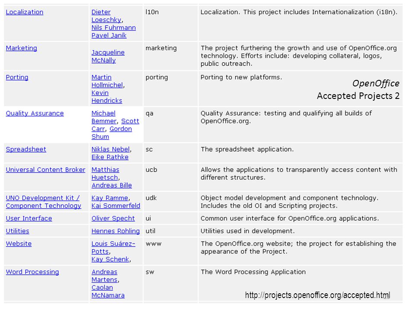Viewport: 415px width, 311px height.
Task: Open UNO Development Kit / Component Technology link
Action: (x=43, y=202)
